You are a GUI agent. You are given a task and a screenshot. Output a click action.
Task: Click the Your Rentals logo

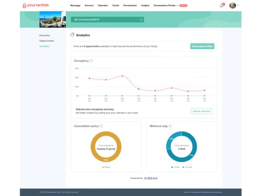tap(36, 5)
